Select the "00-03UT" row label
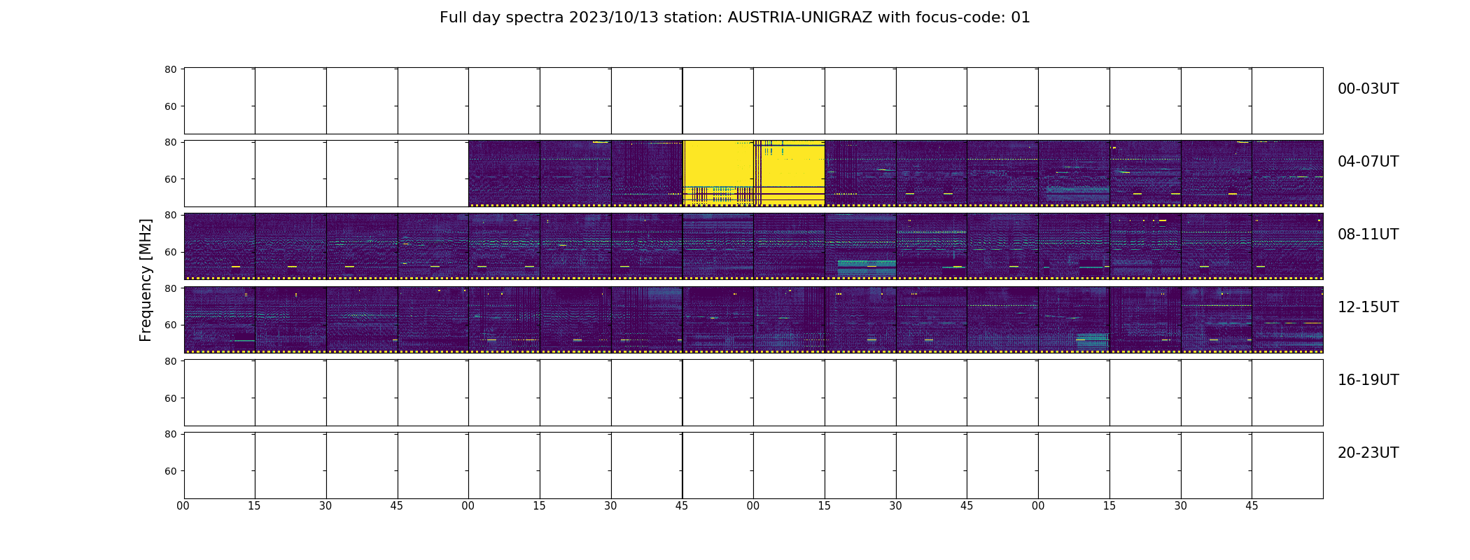The height and width of the screenshot is (560, 1470). pyautogui.click(x=1368, y=89)
